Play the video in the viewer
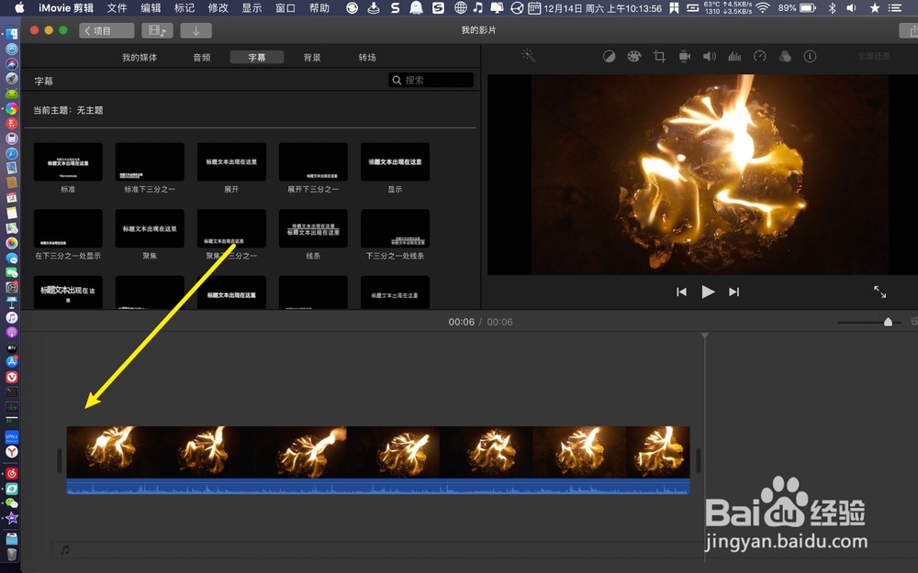The image size is (918, 573). 708,292
